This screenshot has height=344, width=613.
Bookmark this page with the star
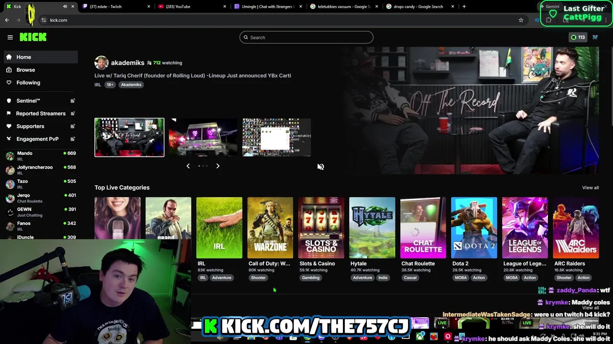pyautogui.click(x=521, y=20)
